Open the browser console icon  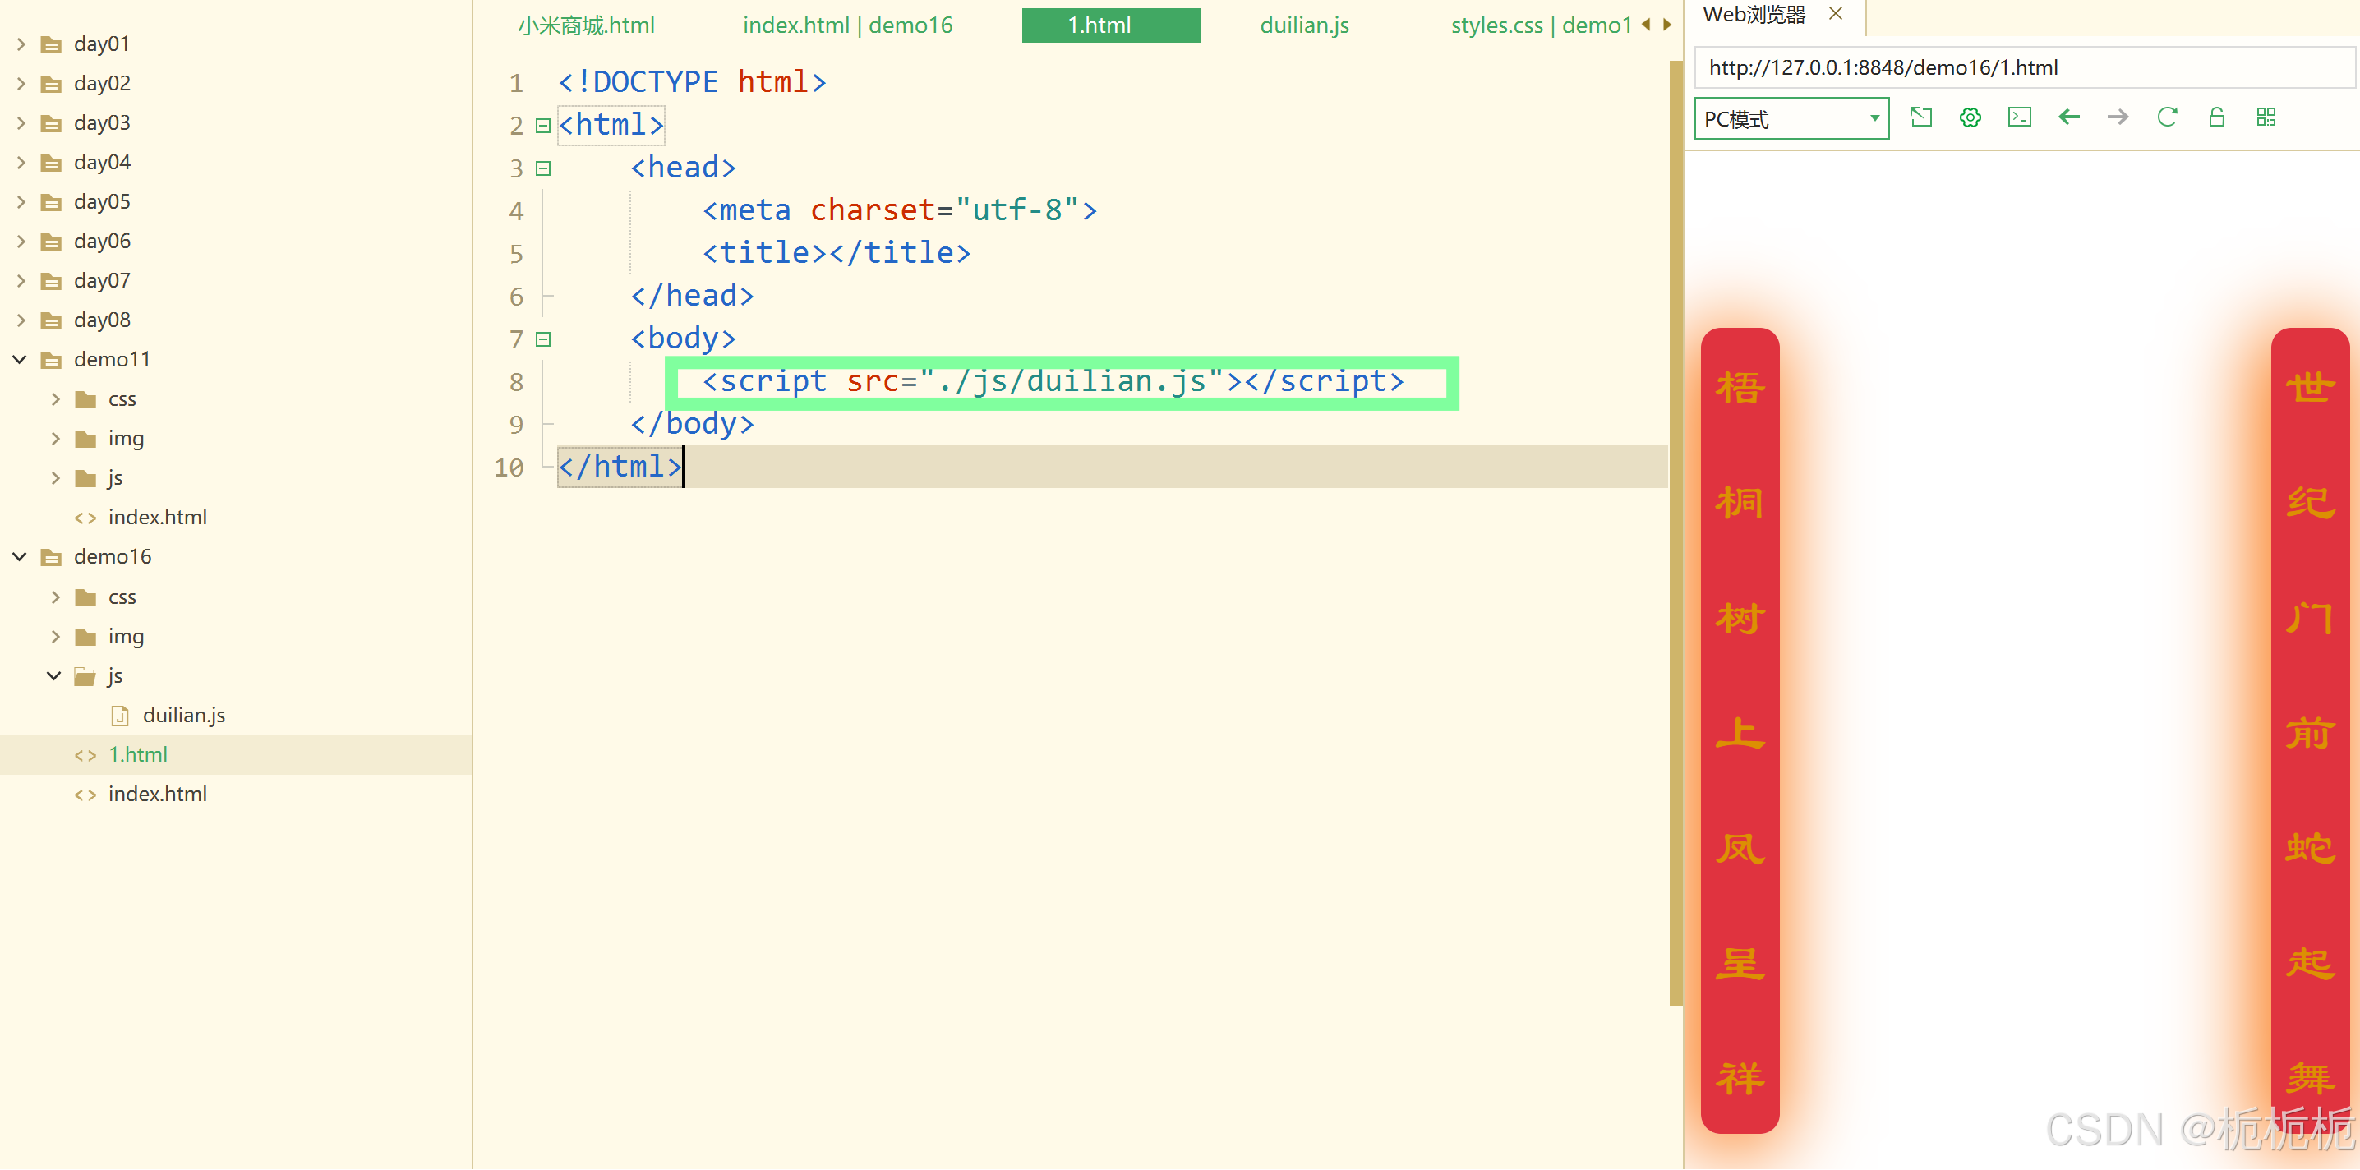2019,117
